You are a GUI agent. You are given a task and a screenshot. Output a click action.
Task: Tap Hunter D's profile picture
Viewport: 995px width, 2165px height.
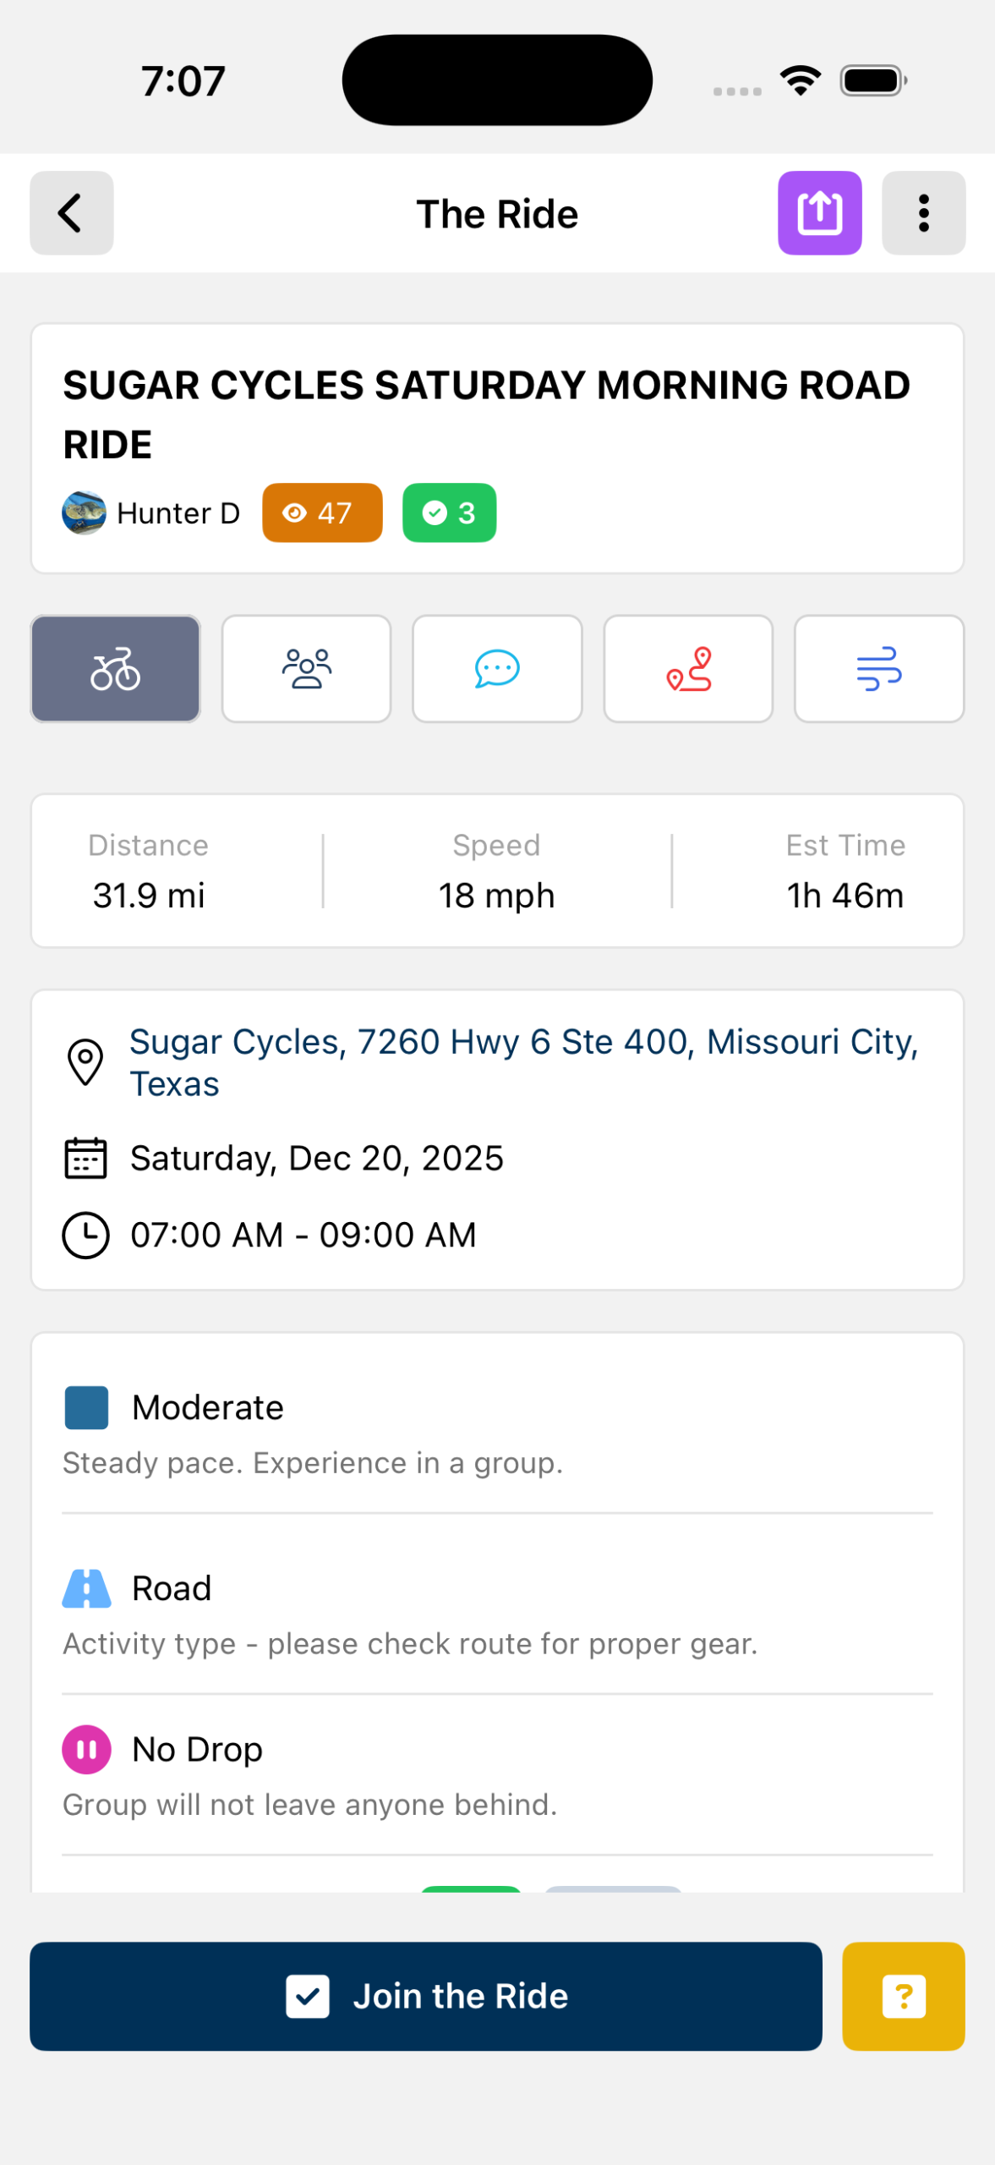[84, 512]
